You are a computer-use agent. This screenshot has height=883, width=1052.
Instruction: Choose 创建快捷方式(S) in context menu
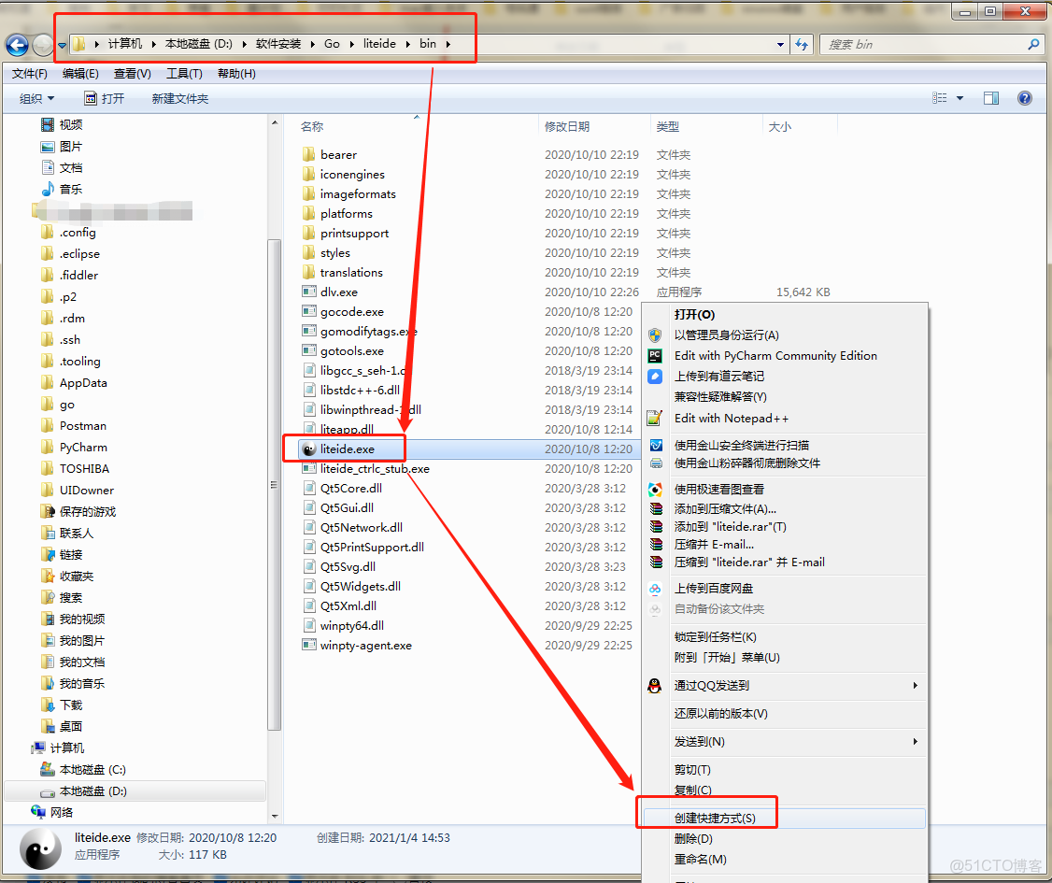(715, 818)
